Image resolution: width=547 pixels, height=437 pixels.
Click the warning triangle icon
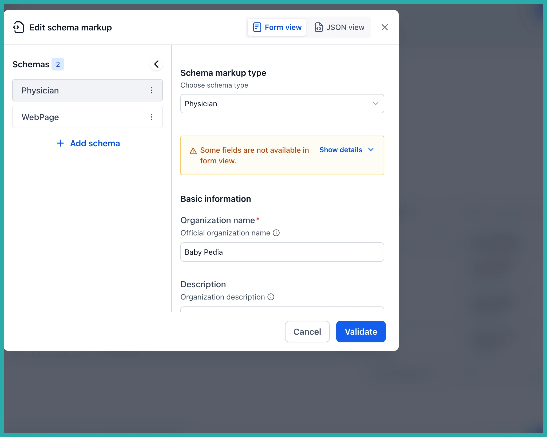193,151
